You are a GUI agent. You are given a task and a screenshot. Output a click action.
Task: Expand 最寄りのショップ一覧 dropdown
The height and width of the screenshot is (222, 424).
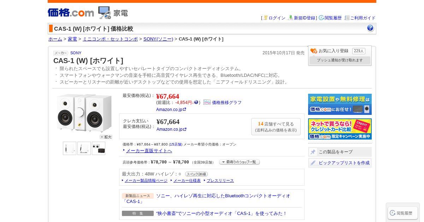click(240, 162)
